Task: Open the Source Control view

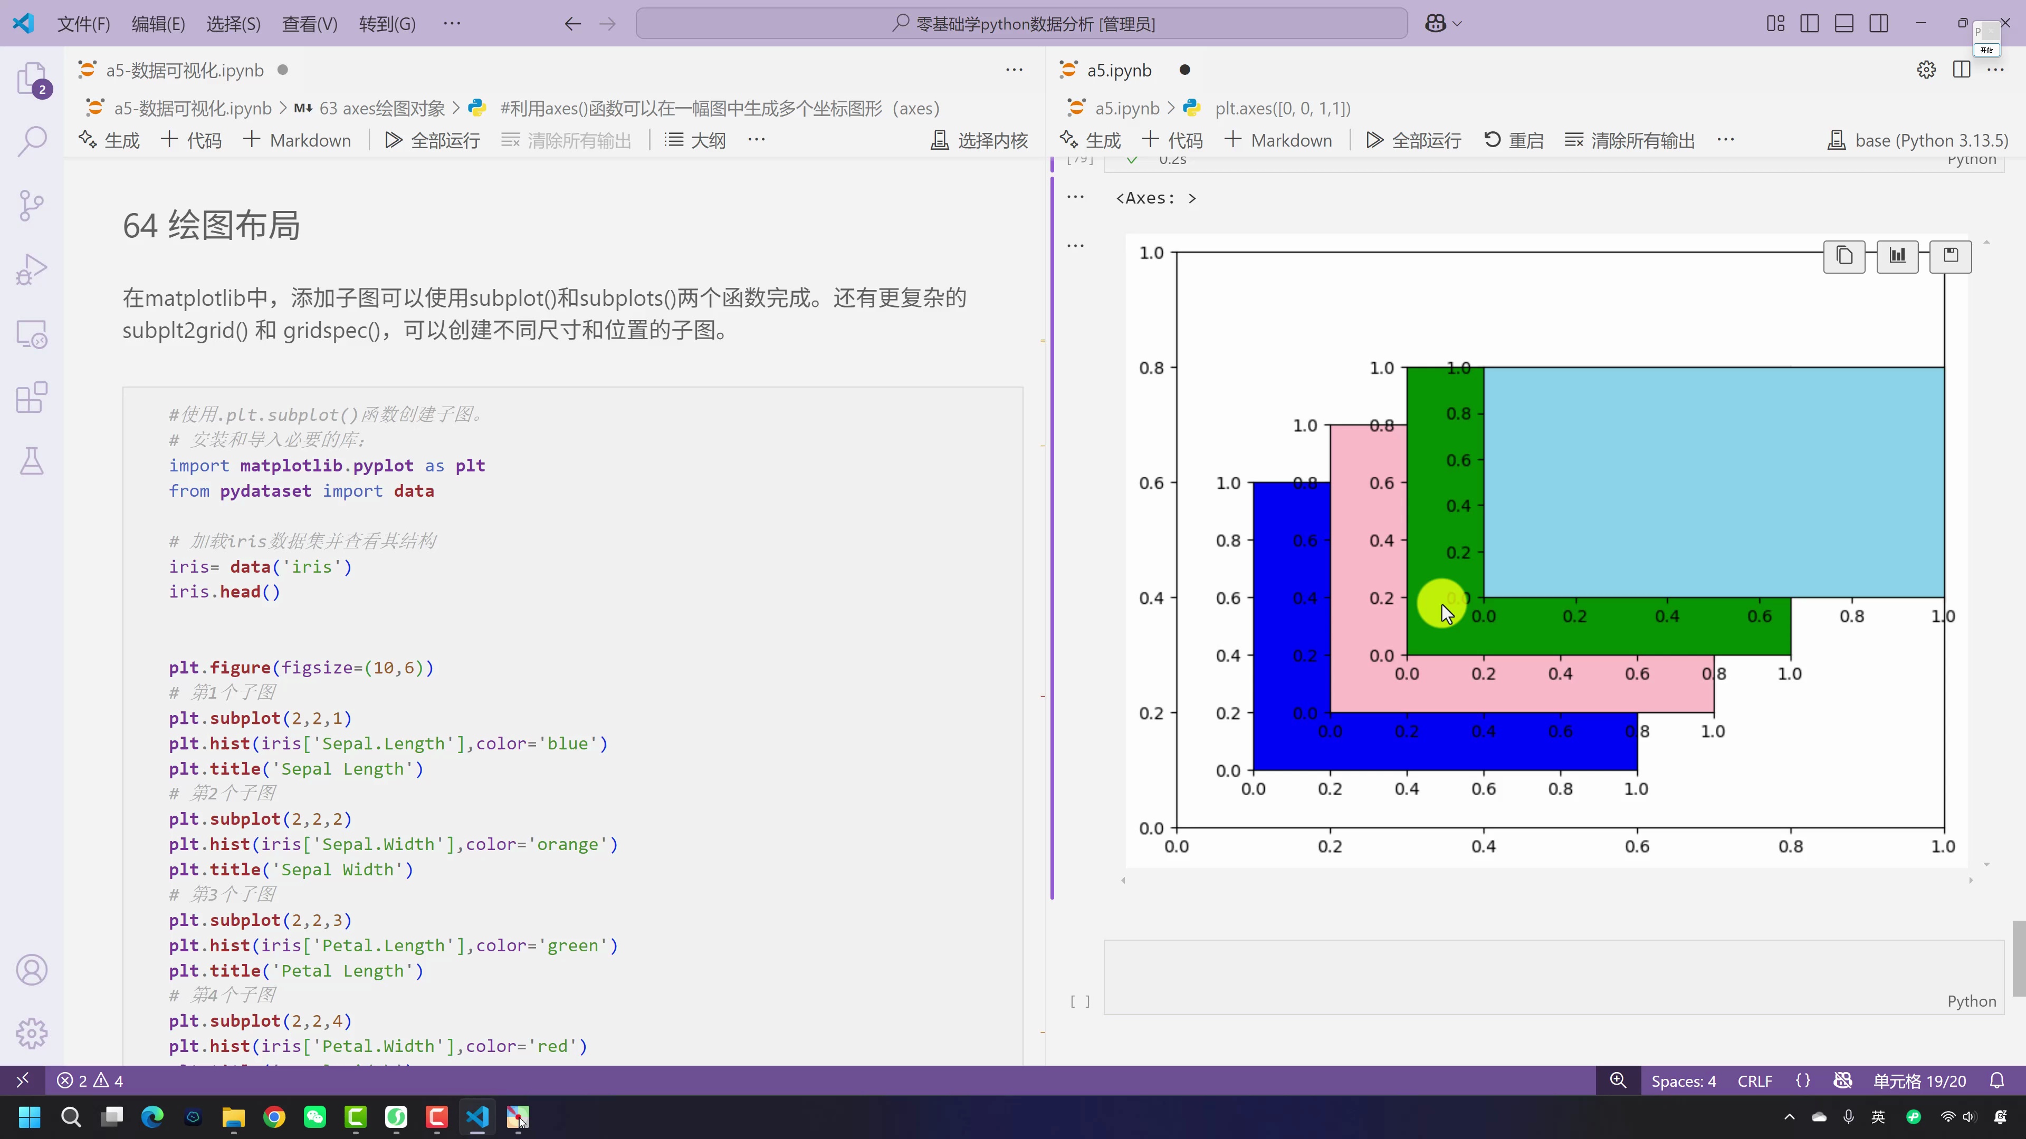Action: pos(32,205)
